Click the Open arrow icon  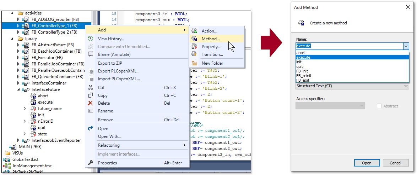[91, 128]
